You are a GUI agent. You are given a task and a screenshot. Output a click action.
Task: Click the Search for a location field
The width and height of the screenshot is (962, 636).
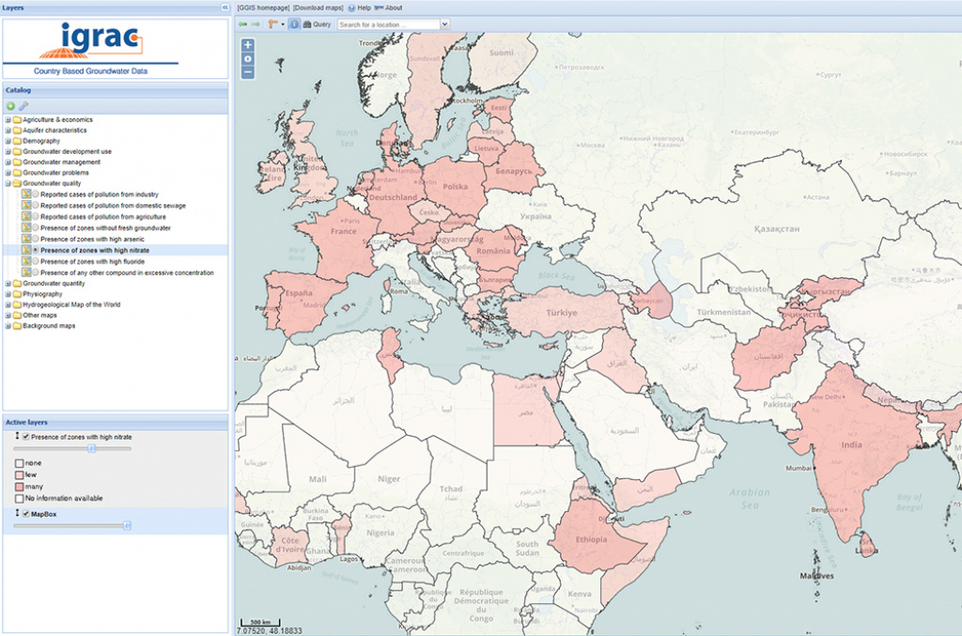coord(387,23)
